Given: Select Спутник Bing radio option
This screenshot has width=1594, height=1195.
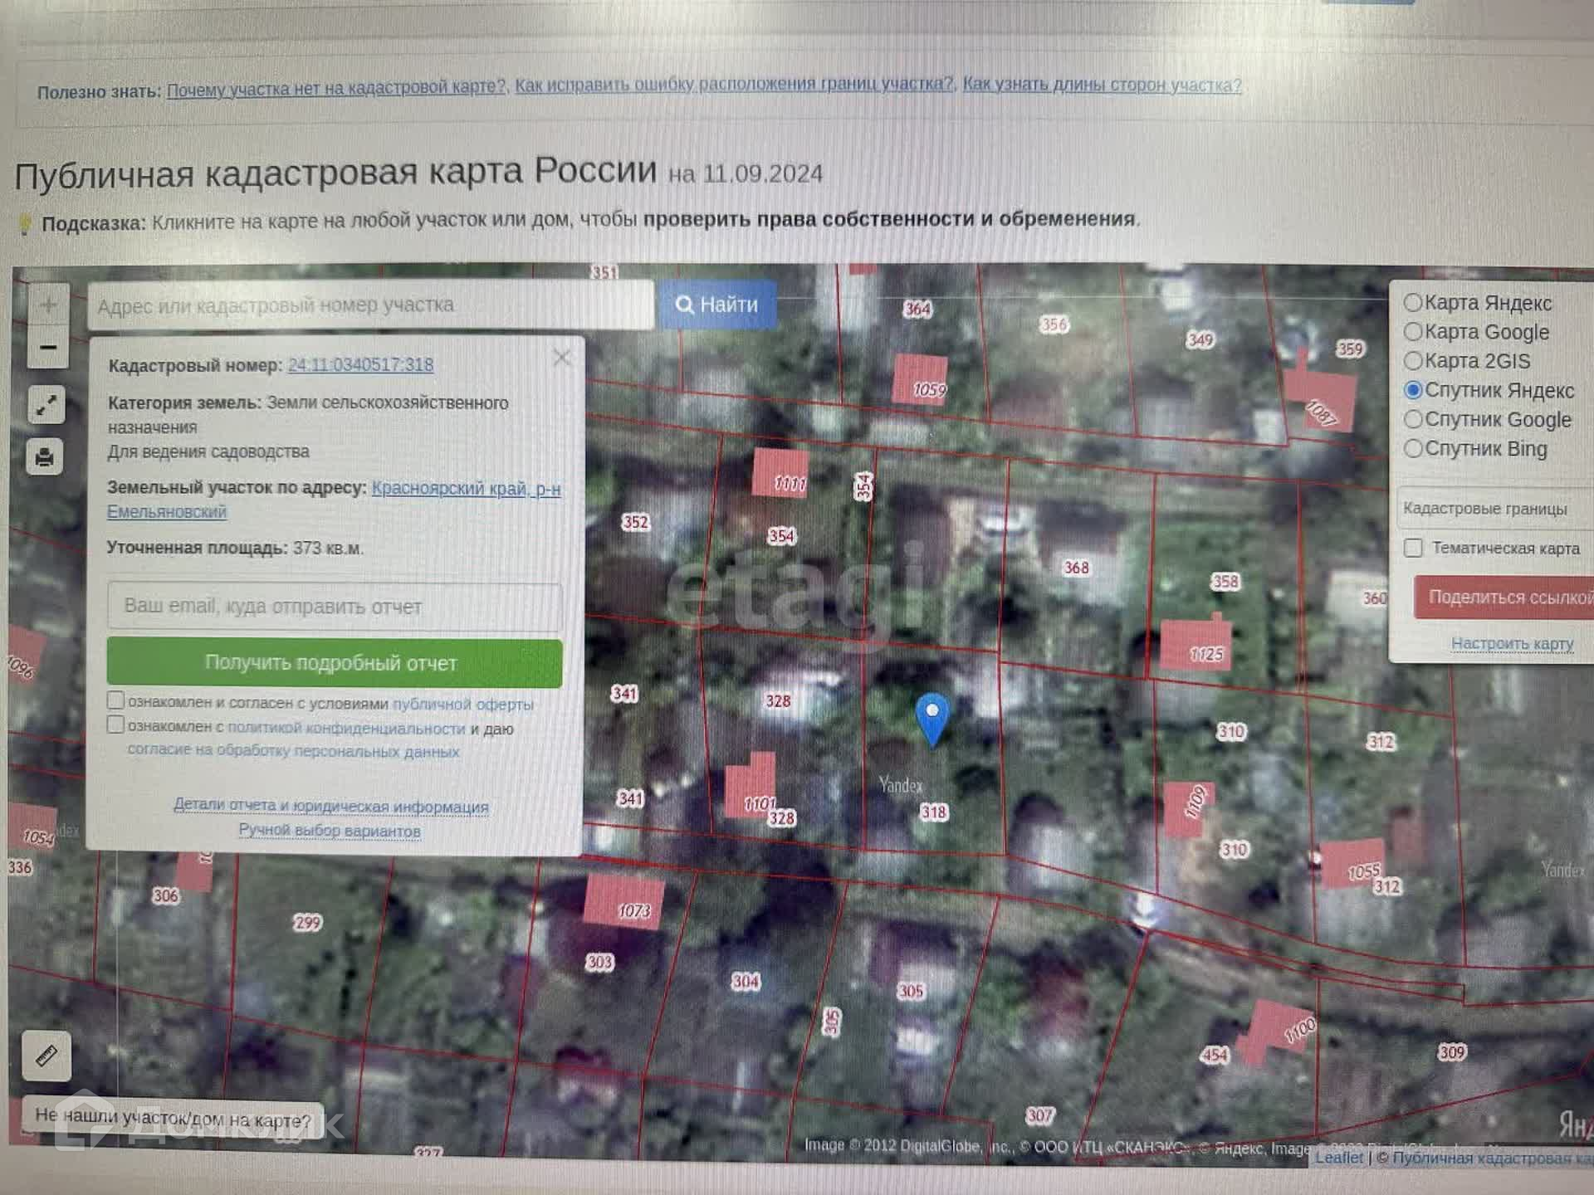Looking at the screenshot, I should pyautogui.click(x=1413, y=449).
